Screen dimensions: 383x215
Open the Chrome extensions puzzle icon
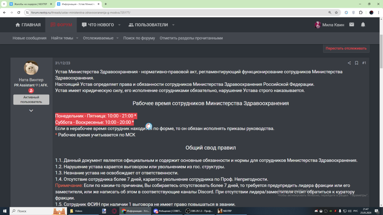pos(361,12)
